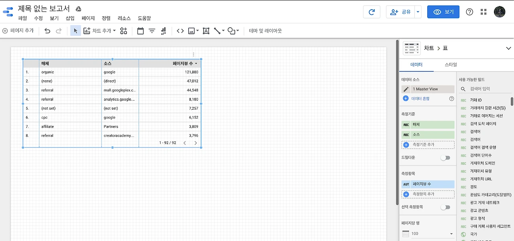Click the 페이지뷰 수 column sort arrow

pos(196,63)
